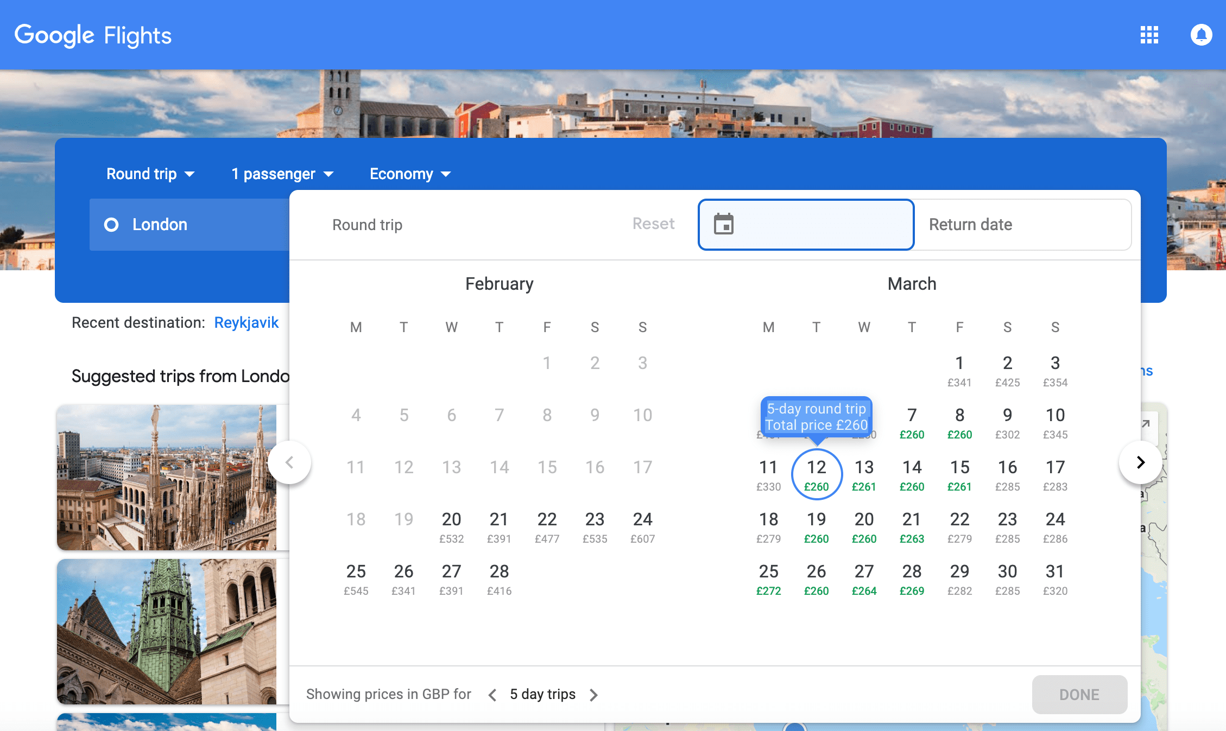
Task: Click the calendar icon in departure field
Action: (723, 224)
